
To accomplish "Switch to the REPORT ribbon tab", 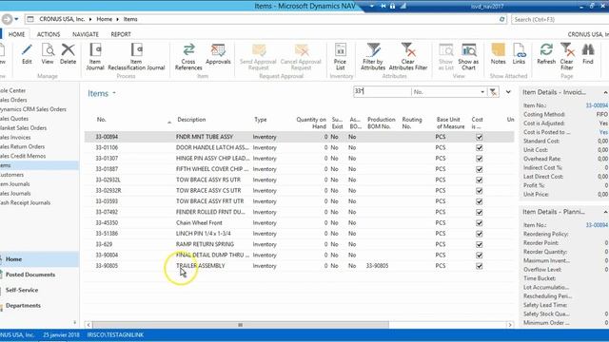I will coord(121,34).
